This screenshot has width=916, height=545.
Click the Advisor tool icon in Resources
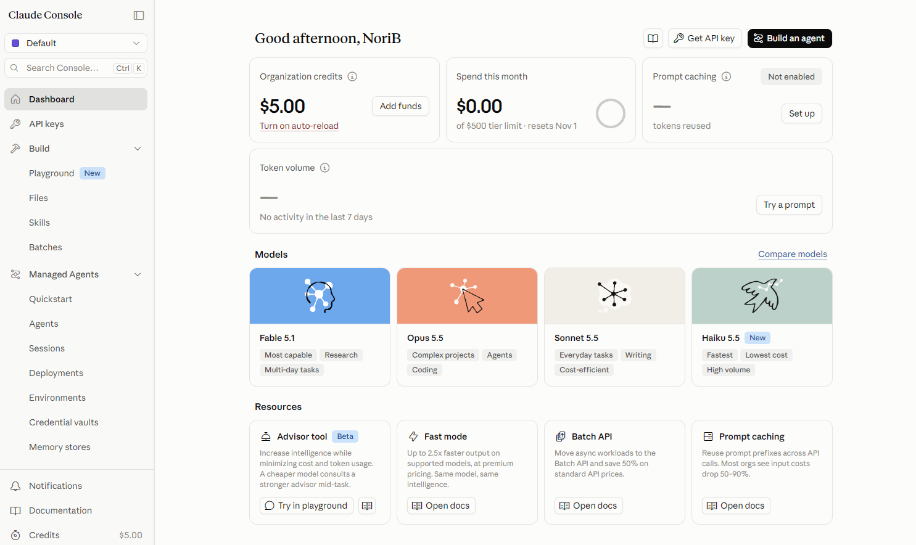click(266, 436)
